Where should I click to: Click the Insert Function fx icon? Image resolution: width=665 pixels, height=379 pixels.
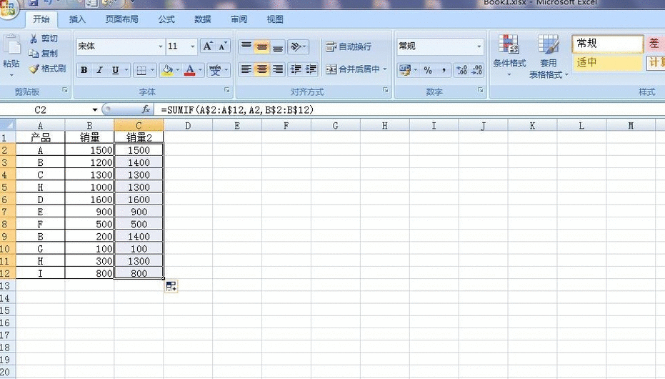click(146, 109)
